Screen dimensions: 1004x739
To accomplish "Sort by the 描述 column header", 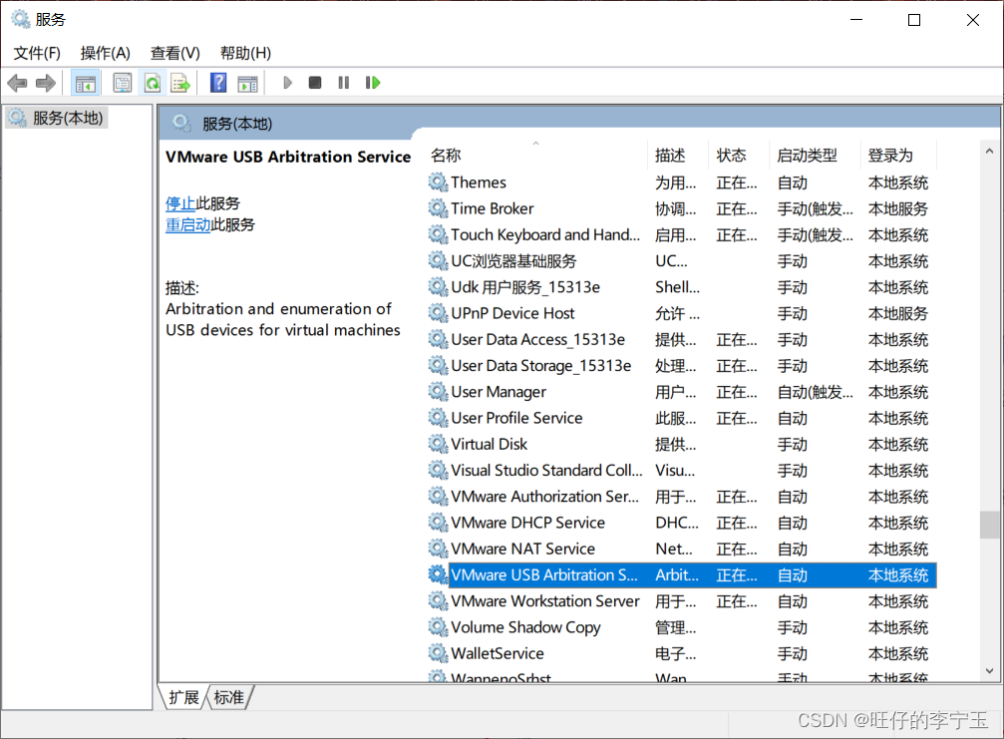I will point(678,156).
